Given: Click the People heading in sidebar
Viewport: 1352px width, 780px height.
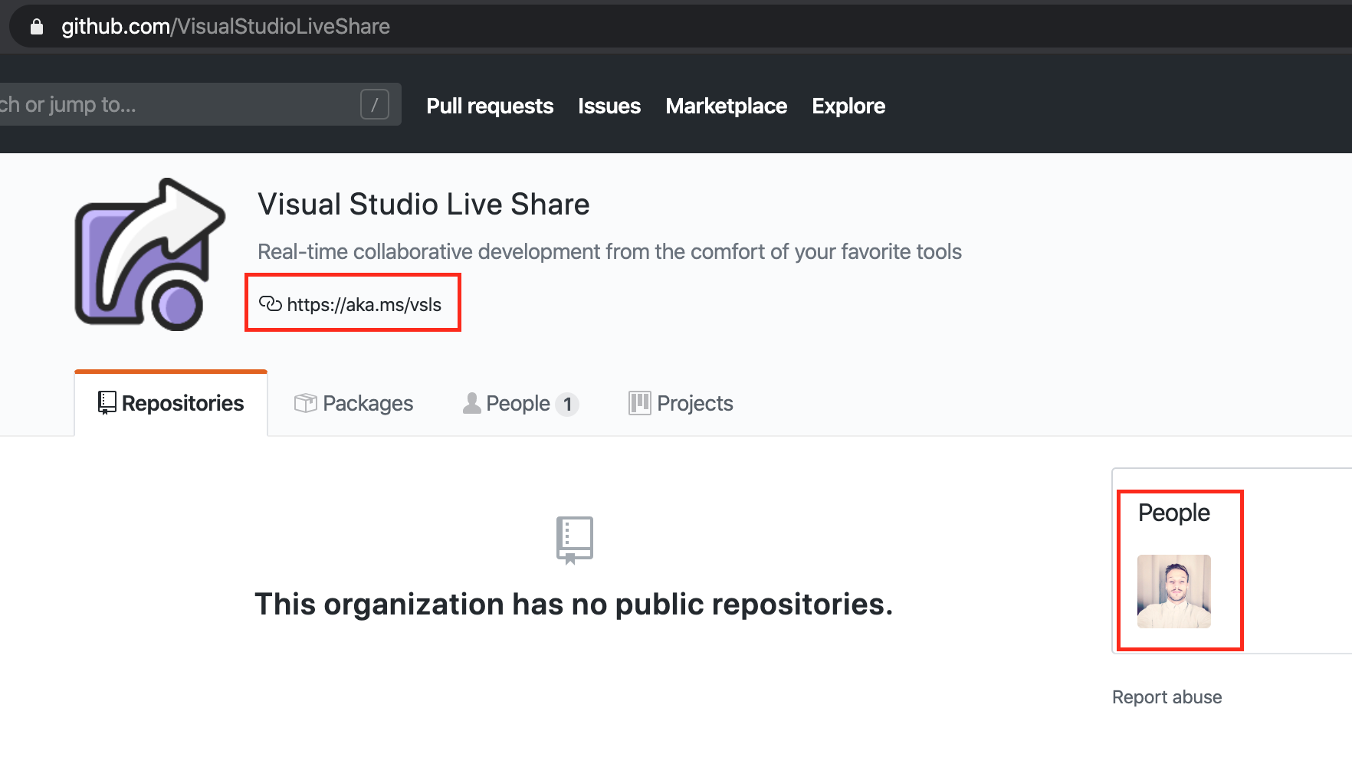Looking at the screenshot, I should pos(1173,513).
